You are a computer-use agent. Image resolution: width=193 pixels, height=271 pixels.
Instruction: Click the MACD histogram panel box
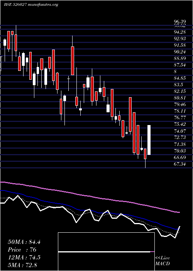106,252
